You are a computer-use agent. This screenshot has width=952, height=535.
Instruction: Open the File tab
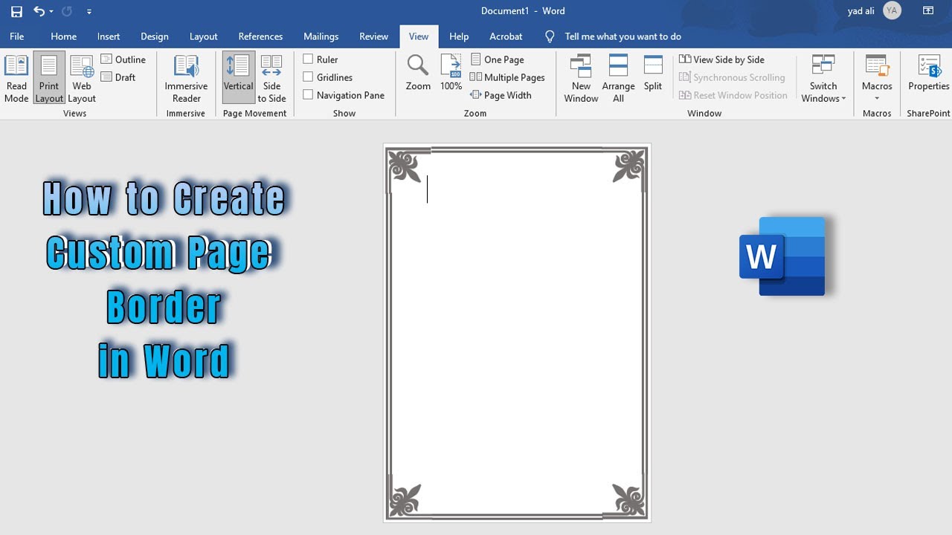click(x=17, y=36)
